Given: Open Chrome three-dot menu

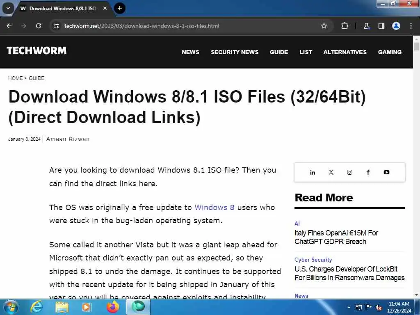Looking at the screenshot, I should (411, 26).
